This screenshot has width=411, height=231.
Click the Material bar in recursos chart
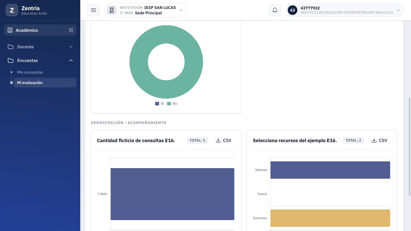pos(330,170)
